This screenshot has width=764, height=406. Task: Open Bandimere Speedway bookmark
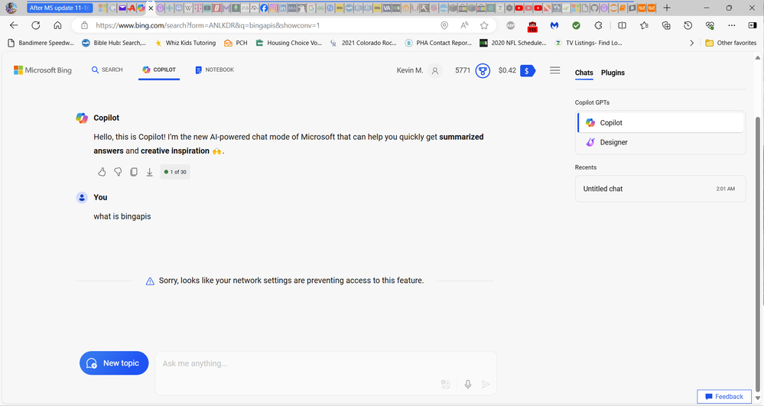[x=41, y=43]
